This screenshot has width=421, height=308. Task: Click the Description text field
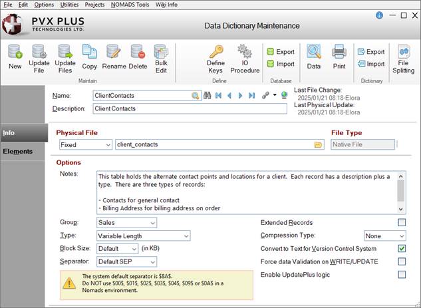point(190,108)
